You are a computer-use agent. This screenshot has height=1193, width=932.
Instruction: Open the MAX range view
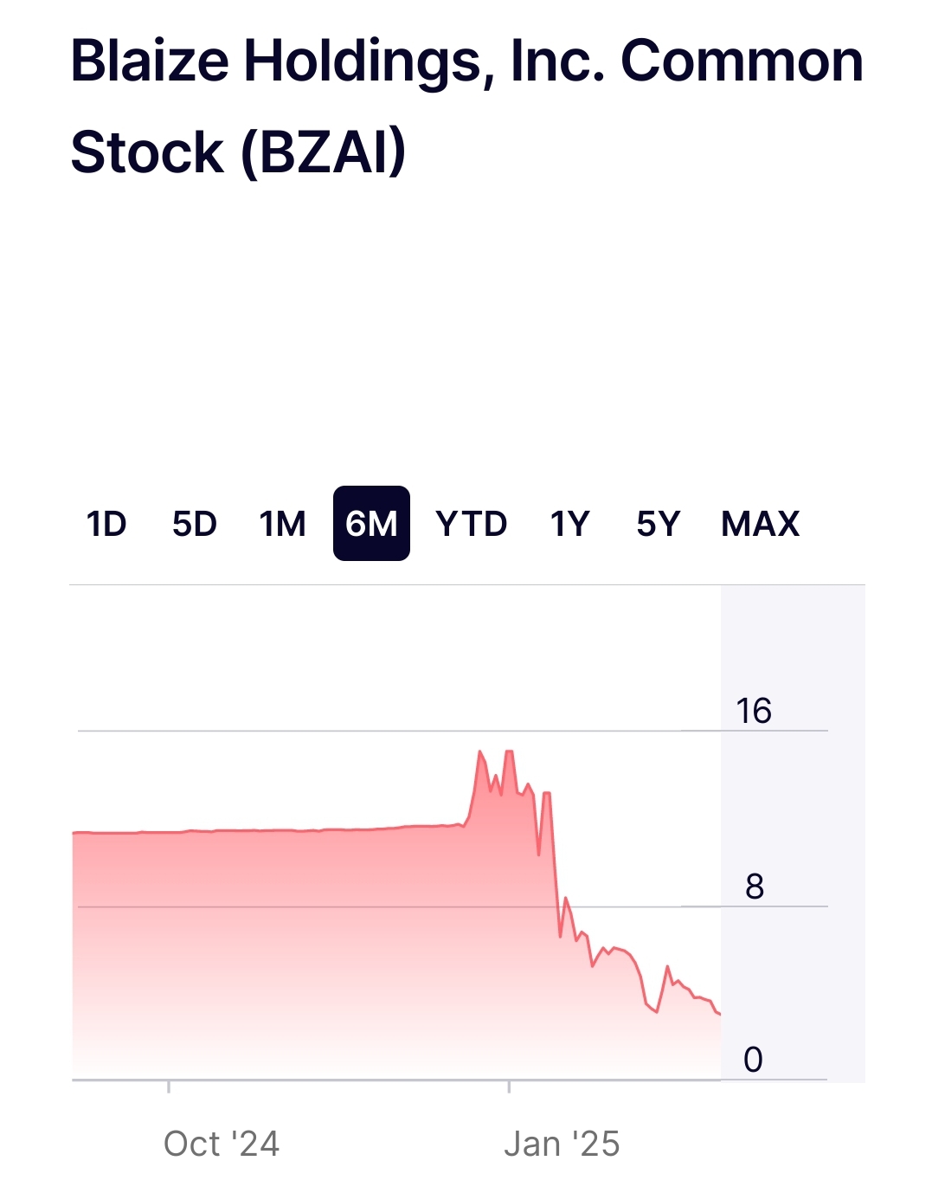pos(760,524)
